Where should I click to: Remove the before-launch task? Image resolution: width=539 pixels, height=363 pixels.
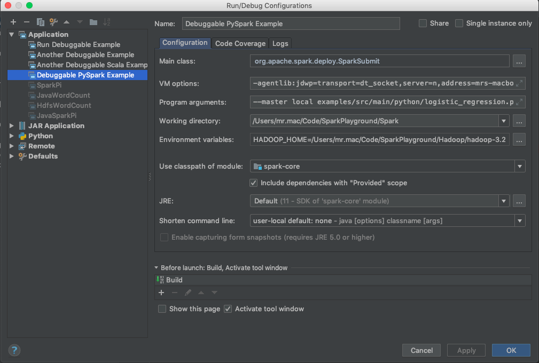click(x=175, y=293)
